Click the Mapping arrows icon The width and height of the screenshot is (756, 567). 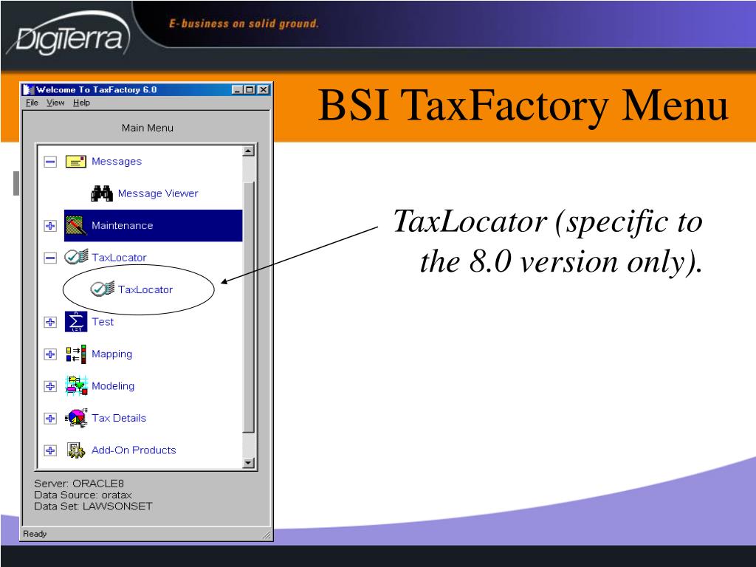coord(76,354)
